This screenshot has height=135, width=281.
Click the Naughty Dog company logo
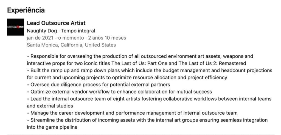15,27
